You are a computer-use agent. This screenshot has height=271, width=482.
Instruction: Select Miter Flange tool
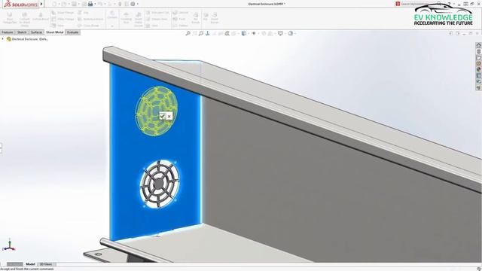click(63, 19)
